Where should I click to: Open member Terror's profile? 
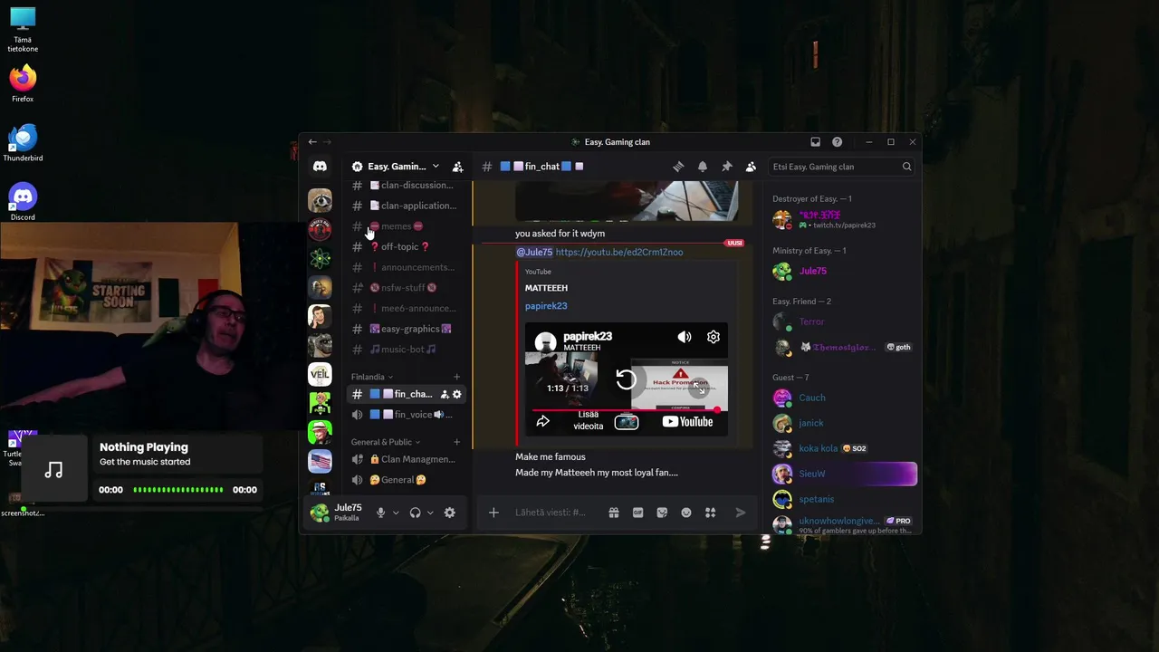(811, 321)
